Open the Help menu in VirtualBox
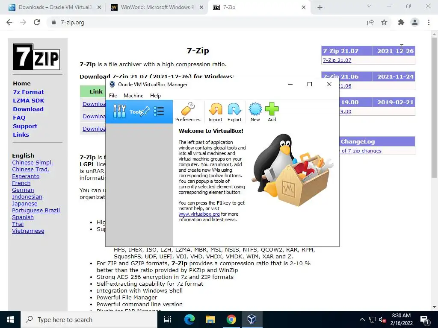Image resolution: width=438 pixels, height=328 pixels. click(155, 96)
